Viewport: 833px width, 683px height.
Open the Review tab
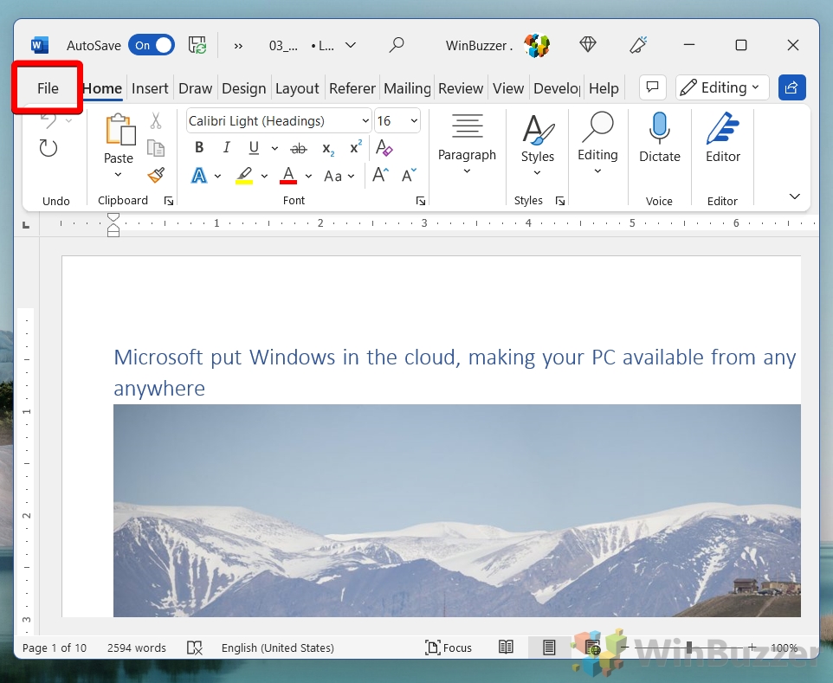coord(461,88)
